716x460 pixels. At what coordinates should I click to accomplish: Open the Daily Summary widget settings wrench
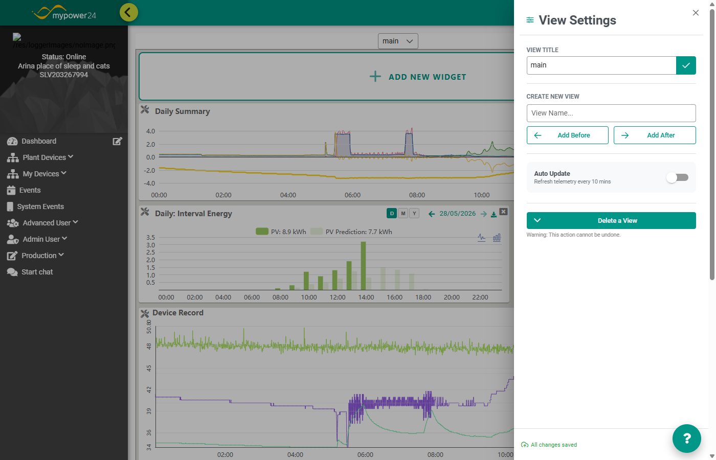pos(145,110)
